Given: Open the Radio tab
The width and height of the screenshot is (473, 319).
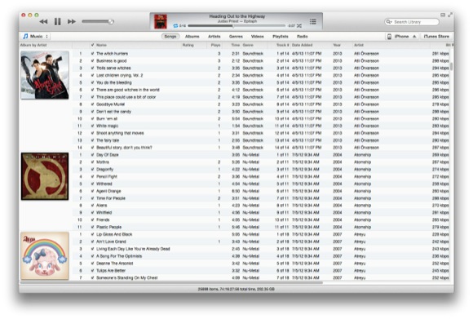Looking at the screenshot, I should (x=303, y=36).
